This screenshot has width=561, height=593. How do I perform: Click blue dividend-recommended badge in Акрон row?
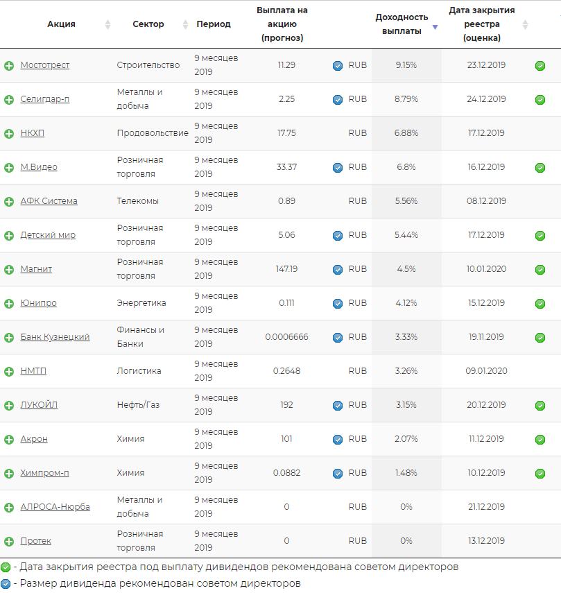tap(338, 440)
